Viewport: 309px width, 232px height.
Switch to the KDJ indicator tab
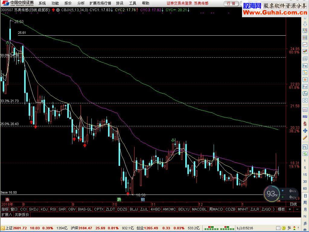(44, 209)
